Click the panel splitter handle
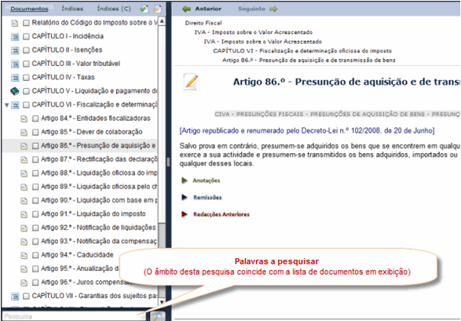461x321 pixels. coord(169,162)
